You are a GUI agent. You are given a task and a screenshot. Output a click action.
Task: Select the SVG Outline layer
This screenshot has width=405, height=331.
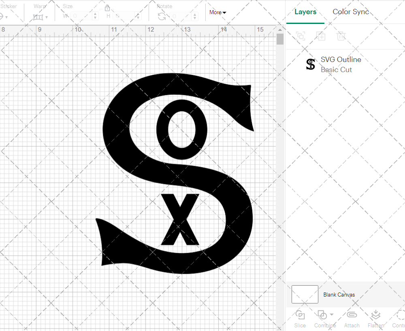[345, 64]
